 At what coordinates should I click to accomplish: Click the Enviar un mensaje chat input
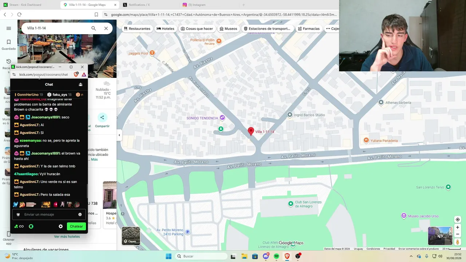tap(49, 214)
